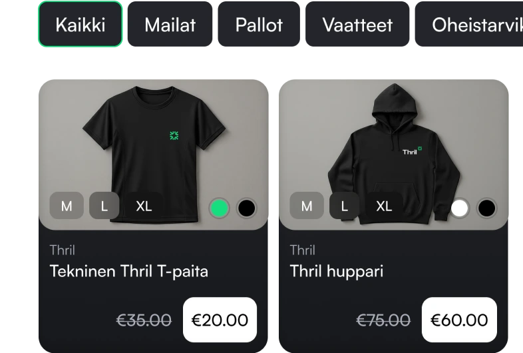Open the Pallot category filter
The height and width of the screenshot is (353, 523).
tap(259, 24)
